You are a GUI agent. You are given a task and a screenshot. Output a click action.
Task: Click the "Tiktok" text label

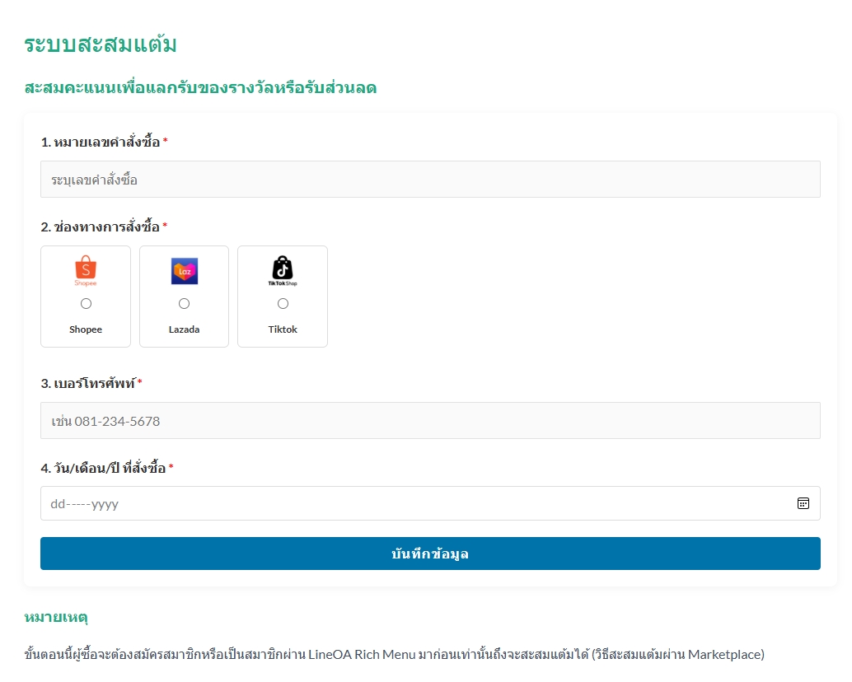283,329
